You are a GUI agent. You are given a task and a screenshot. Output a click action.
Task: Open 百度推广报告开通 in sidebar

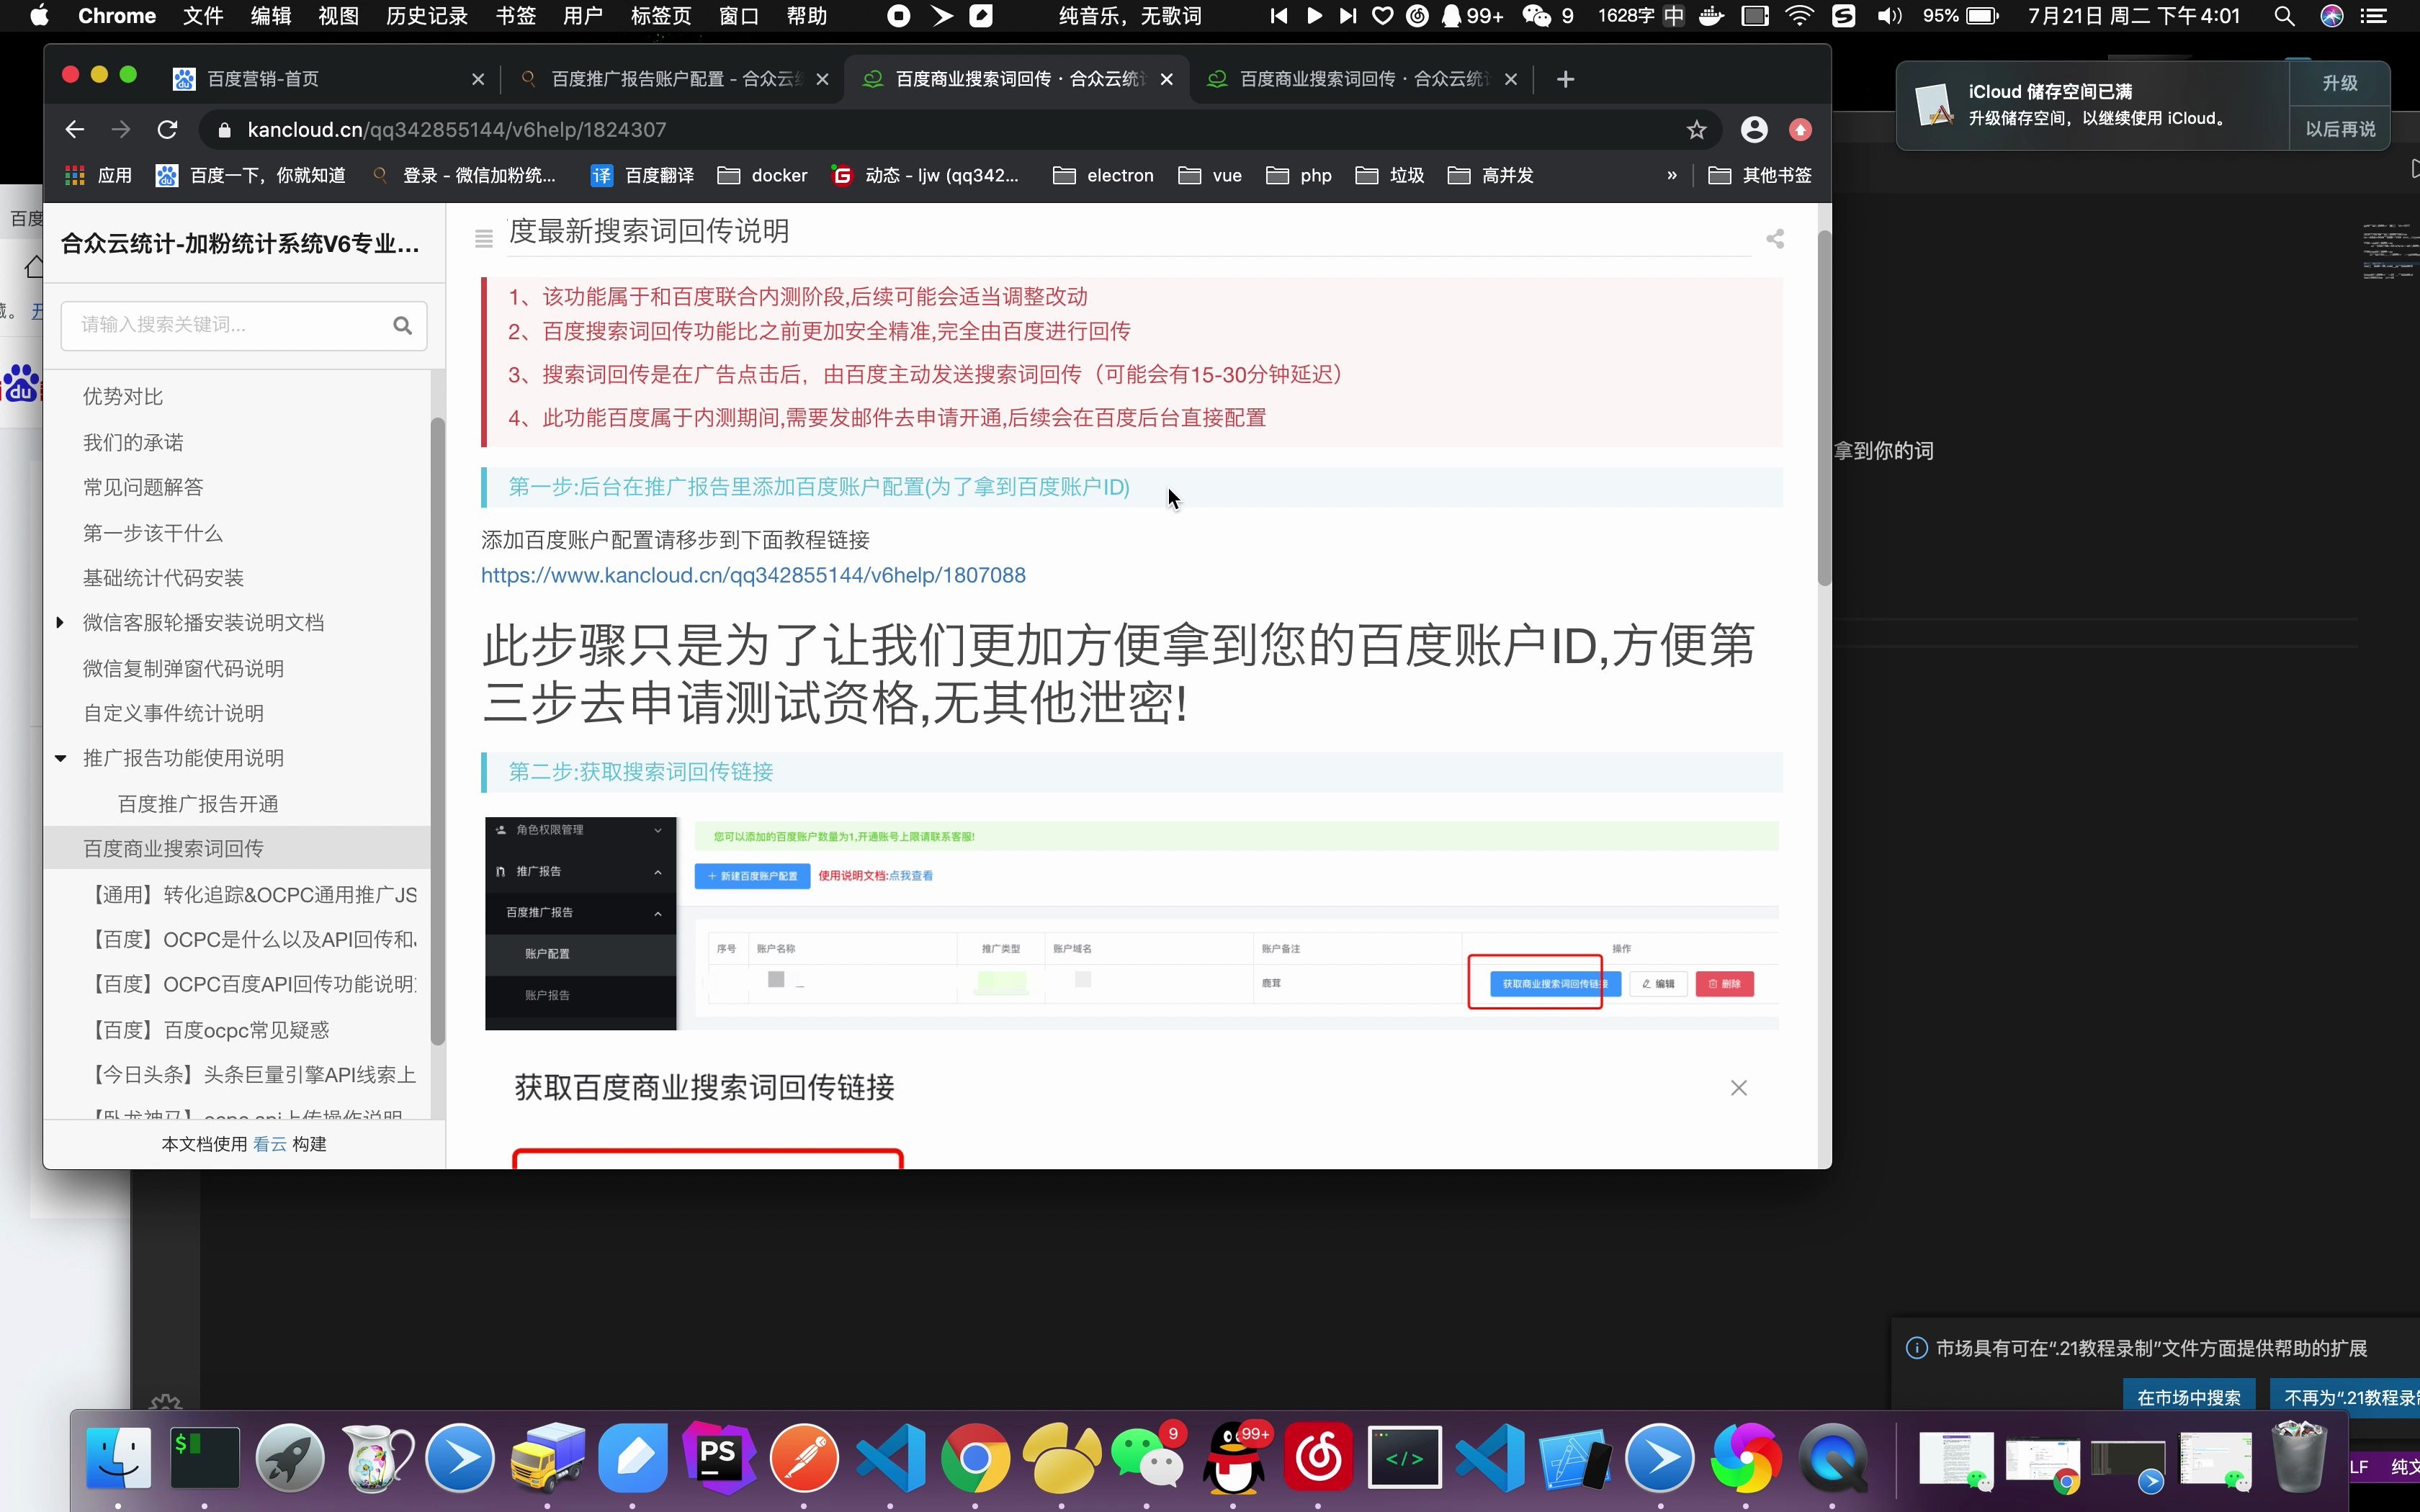(198, 804)
